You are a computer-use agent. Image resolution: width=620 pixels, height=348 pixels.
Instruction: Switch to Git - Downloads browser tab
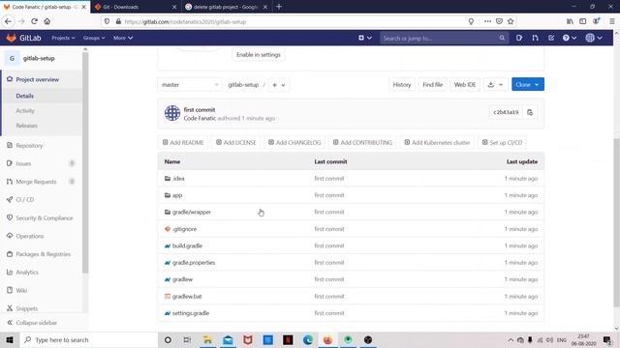pos(136,7)
